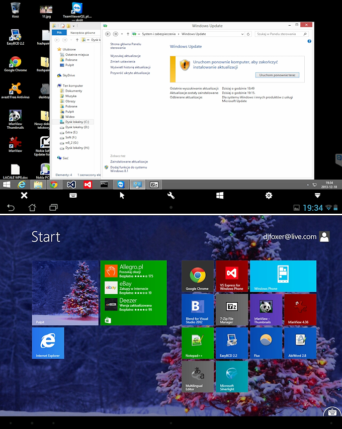Open the IrfanView desktop shortcut
The image size is (342, 429).
15,144
